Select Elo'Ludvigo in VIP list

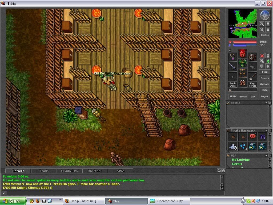(x=240, y=160)
